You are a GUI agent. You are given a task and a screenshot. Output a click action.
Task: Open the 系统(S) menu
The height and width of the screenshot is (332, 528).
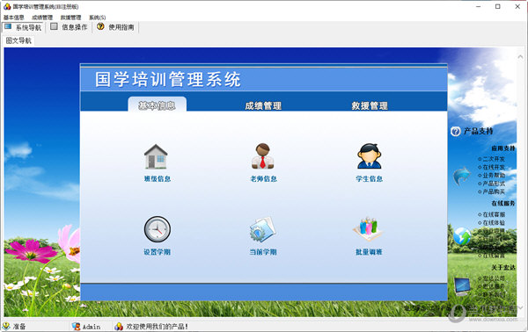(x=98, y=18)
